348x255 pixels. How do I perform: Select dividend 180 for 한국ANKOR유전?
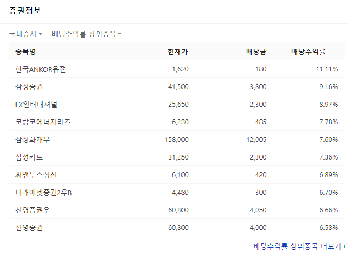point(261,69)
